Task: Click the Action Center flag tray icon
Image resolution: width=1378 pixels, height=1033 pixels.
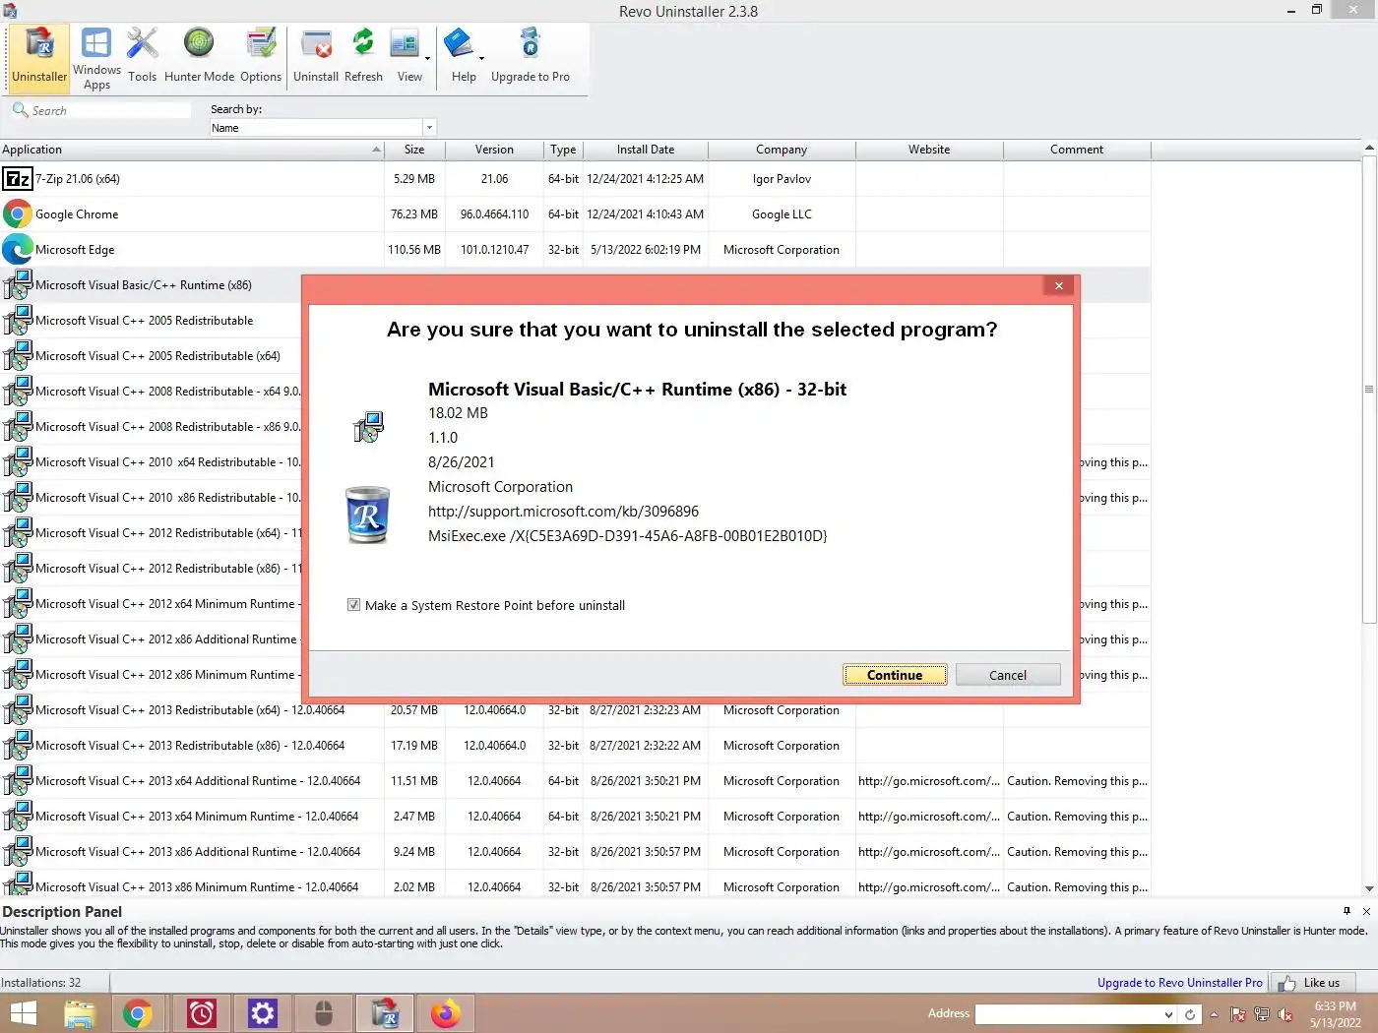Action: tap(1238, 1014)
